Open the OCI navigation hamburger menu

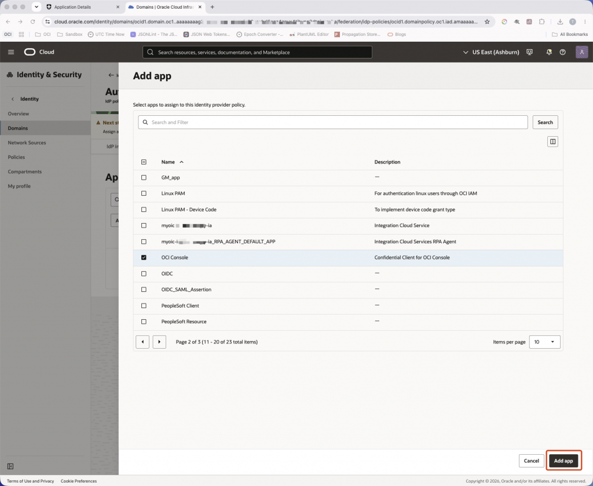[x=11, y=52]
